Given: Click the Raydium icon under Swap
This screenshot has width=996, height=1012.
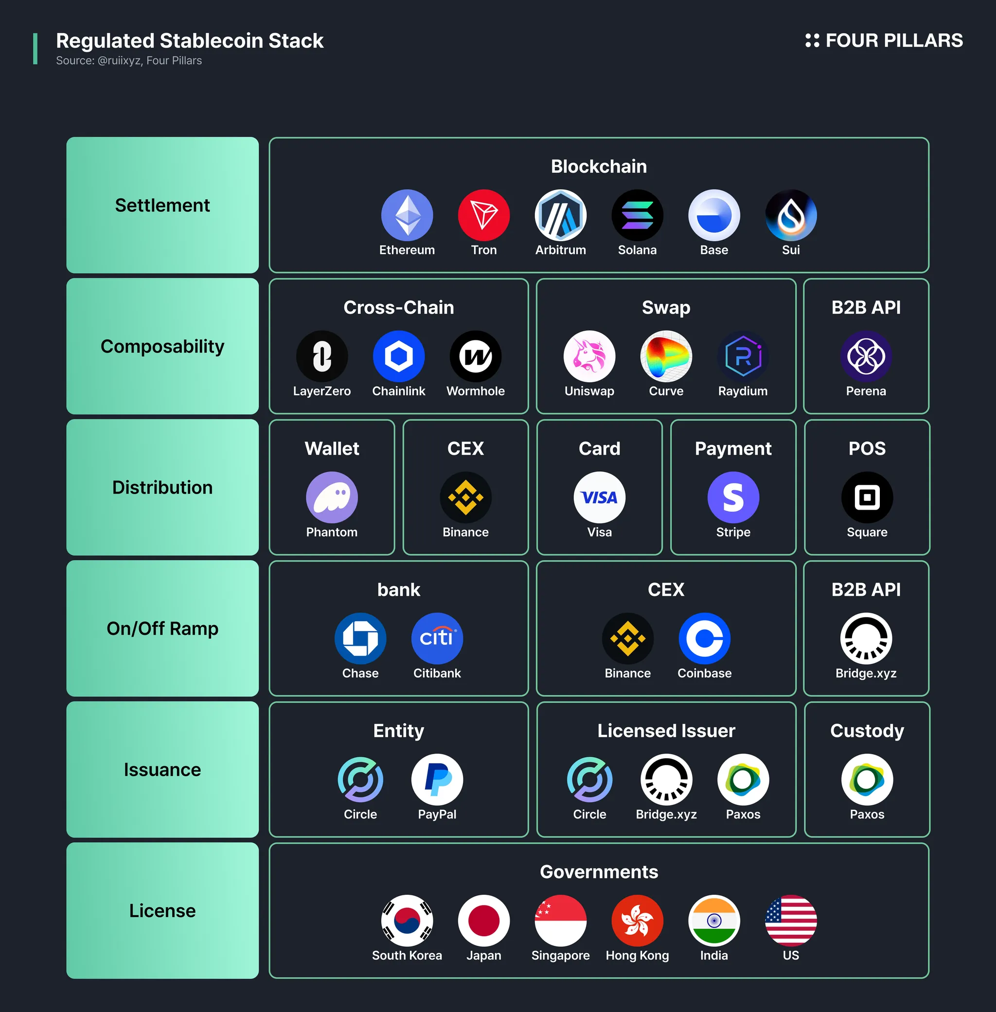Looking at the screenshot, I should point(743,356).
